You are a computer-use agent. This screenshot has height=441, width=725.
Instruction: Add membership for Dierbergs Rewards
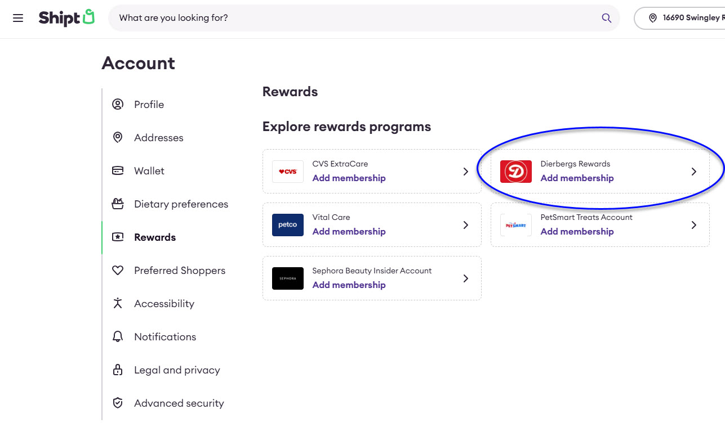pyautogui.click(x=577, y=178)
